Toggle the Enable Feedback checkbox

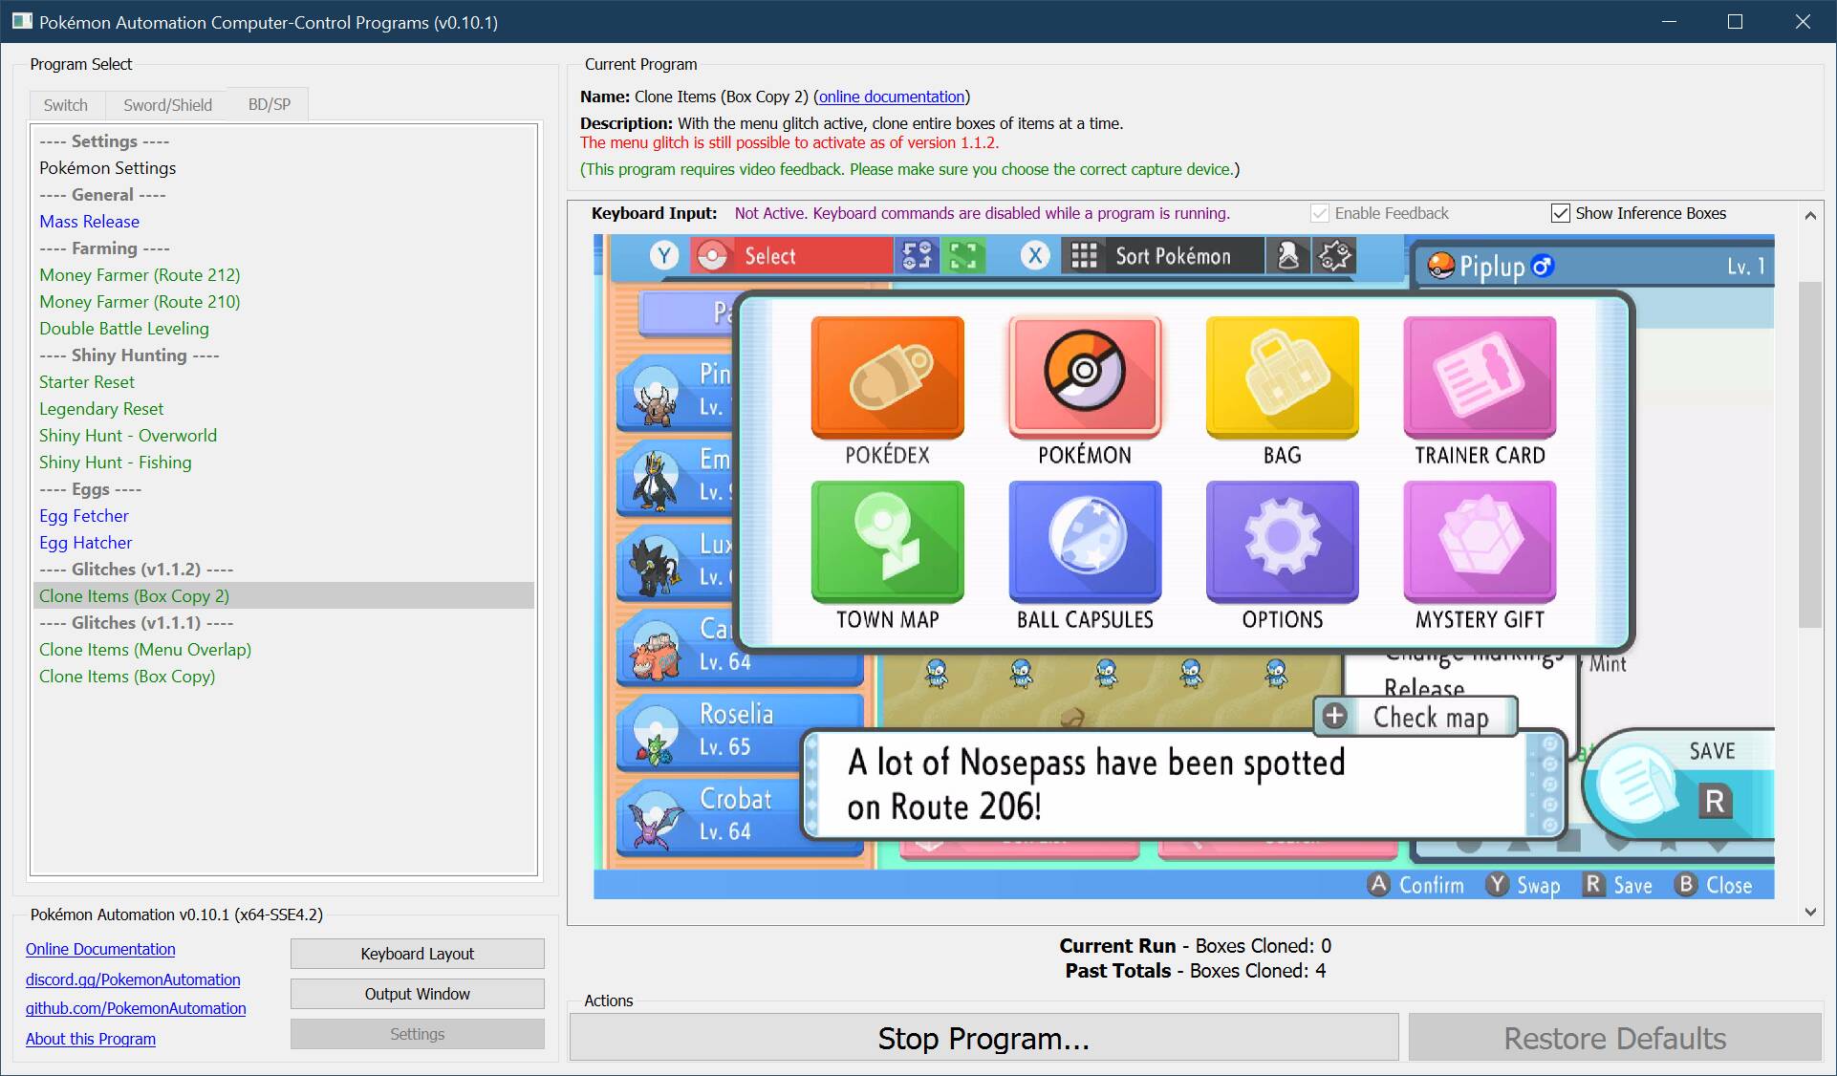pos(1320,213)
